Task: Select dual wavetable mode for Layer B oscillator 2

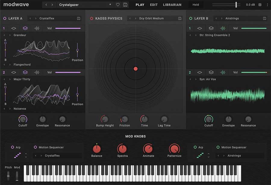Action: coord(211,72)
